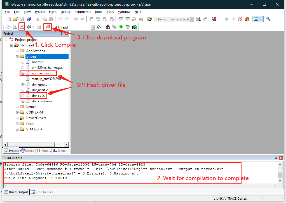286x203 pixels.
Task: Open the Find In Files tab
Action: (43, 192)
